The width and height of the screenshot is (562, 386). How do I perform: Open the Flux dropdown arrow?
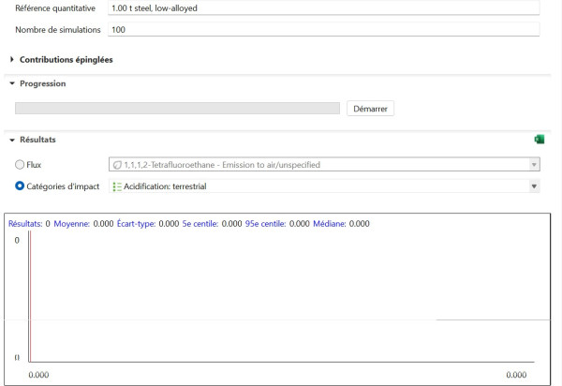tap(534, 165)
